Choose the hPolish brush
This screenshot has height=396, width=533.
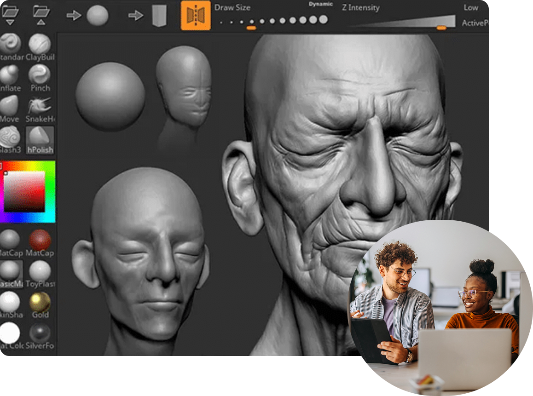40,137
